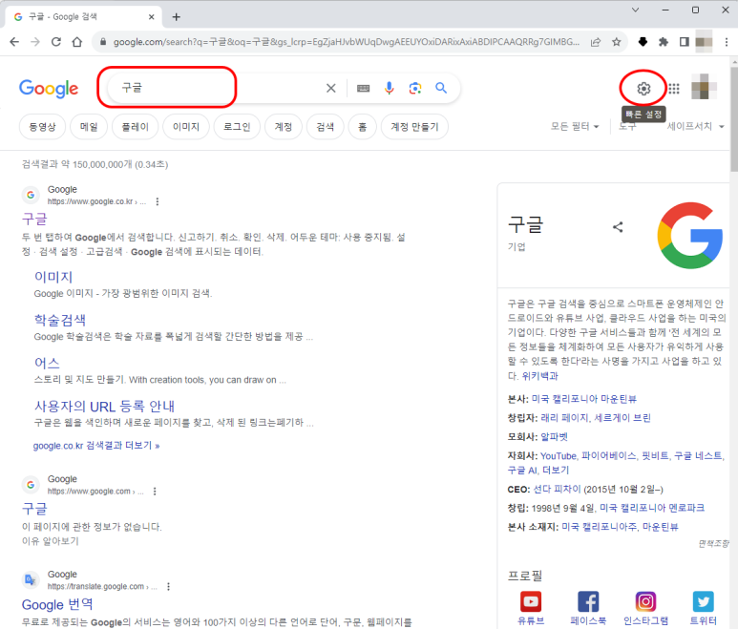Open a new browser tab
The height and width of the screenshot is (629, 738).
click(176, 17)
